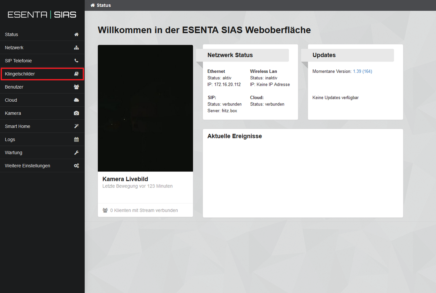Click the version link 1.39 (164)
This screenshot has height=293, width=436.
click(362, 71)
